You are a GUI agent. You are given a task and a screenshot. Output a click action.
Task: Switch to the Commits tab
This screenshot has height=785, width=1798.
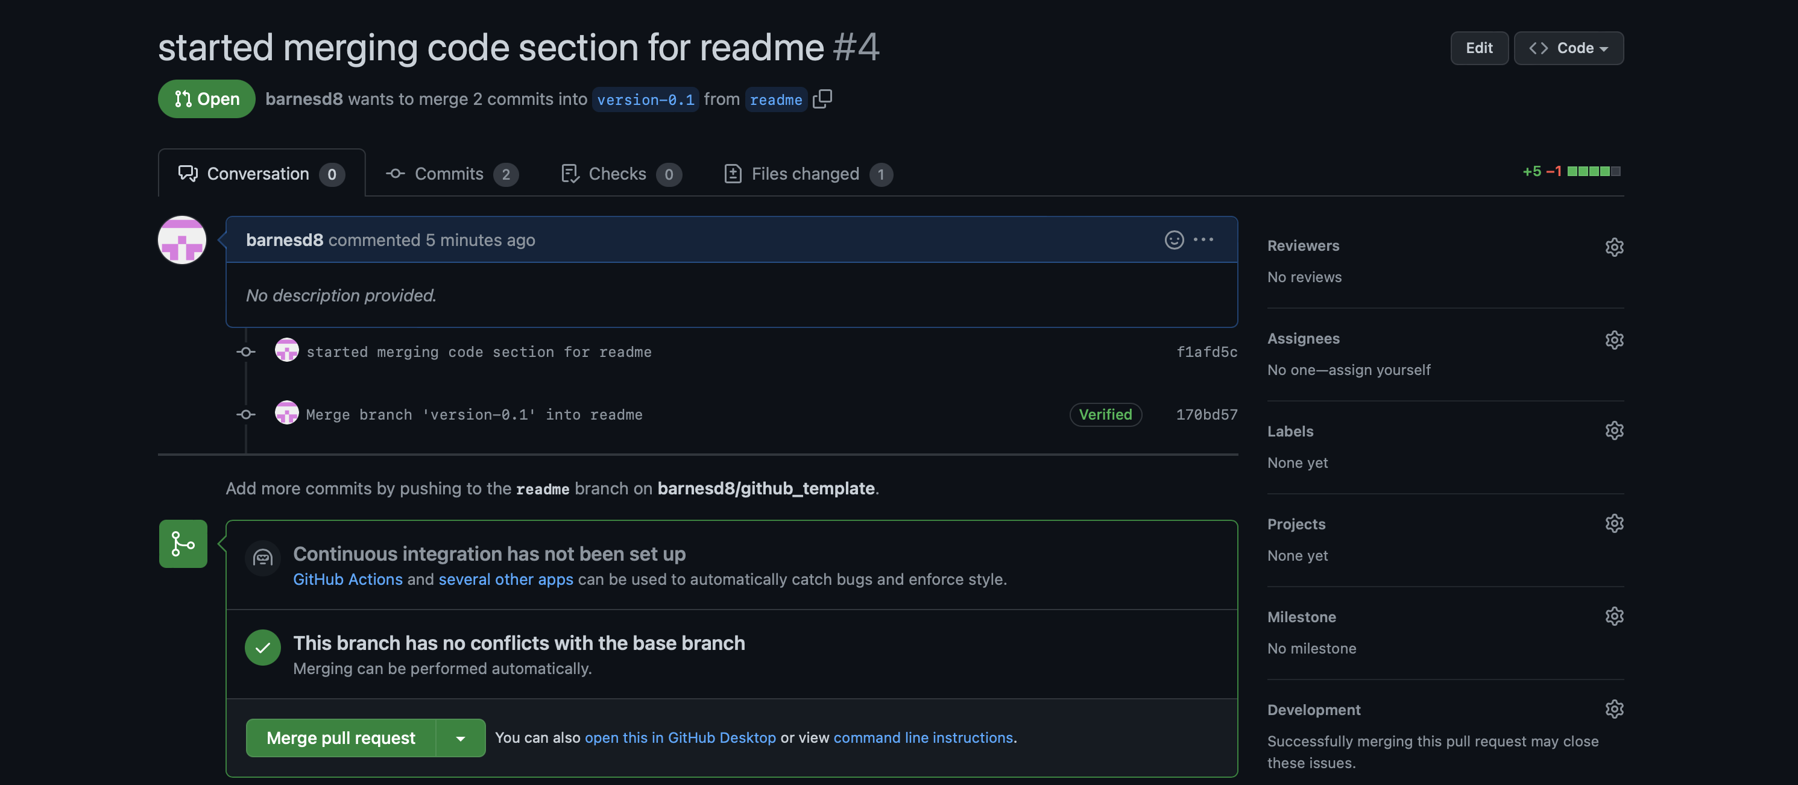452,174
